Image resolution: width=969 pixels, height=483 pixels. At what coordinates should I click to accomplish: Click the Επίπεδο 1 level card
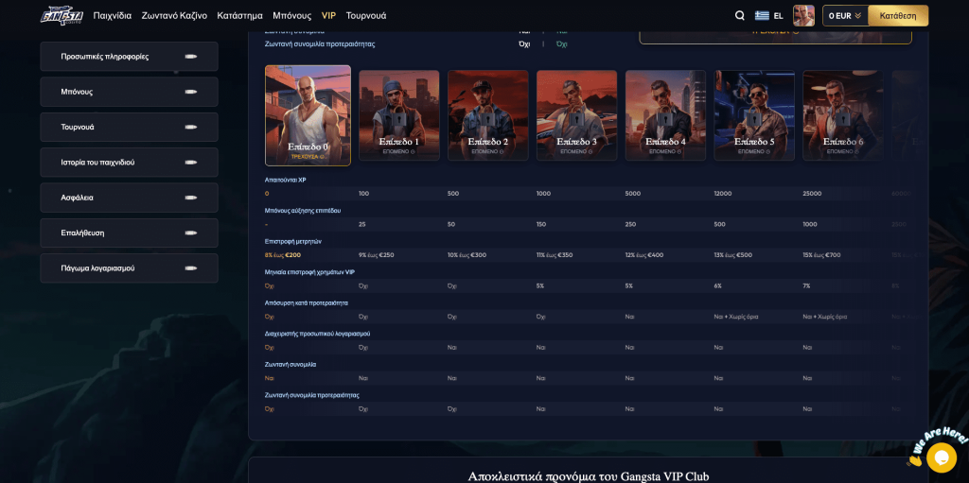click(398, 115)
